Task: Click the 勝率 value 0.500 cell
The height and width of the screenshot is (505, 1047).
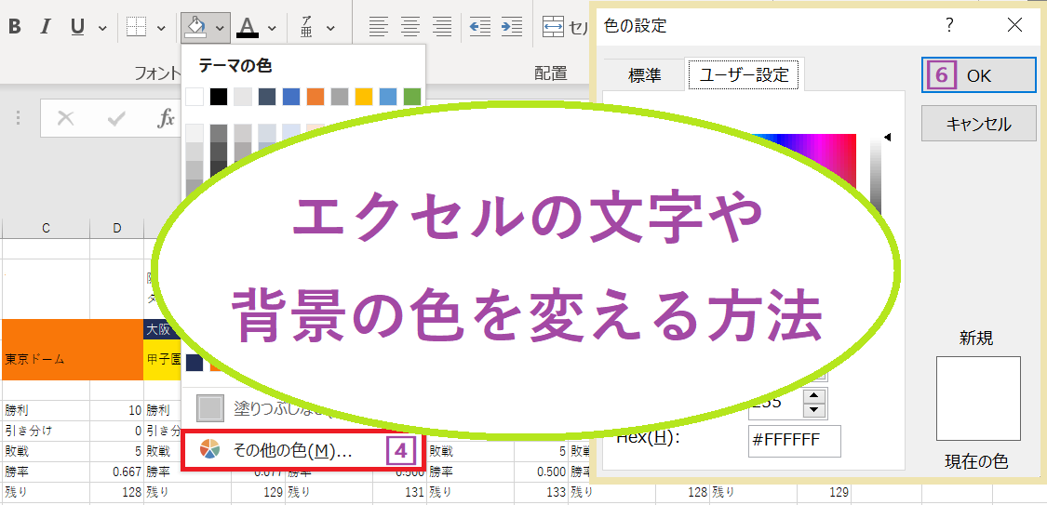Action: (541, 472)
